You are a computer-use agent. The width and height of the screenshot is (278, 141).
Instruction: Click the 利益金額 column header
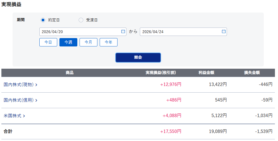pos(206,73)
